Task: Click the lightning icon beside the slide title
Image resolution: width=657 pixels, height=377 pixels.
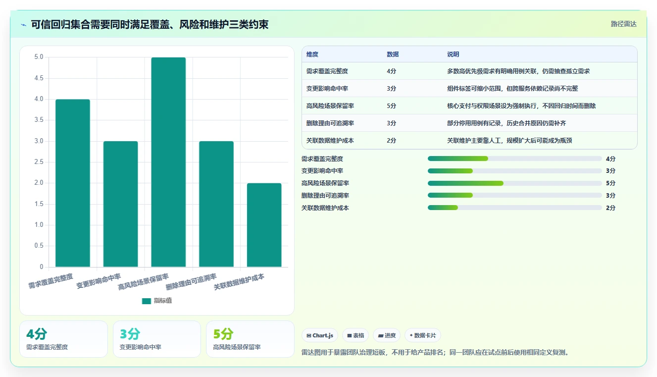Action: (x=23, y=25)
